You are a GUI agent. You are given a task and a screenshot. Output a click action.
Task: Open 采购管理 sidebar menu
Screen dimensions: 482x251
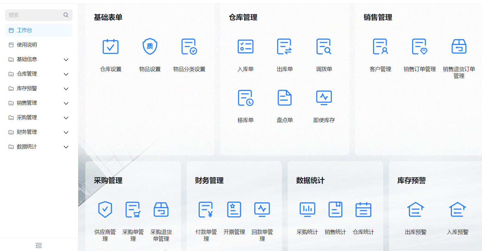click(x=39, y=118)
